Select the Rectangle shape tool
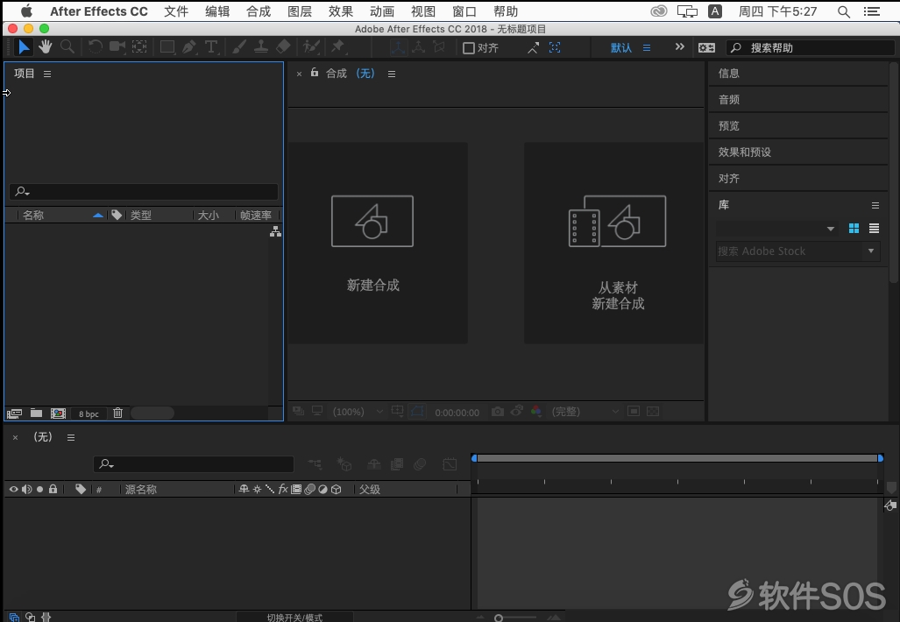900x622 pixels. 167,47
